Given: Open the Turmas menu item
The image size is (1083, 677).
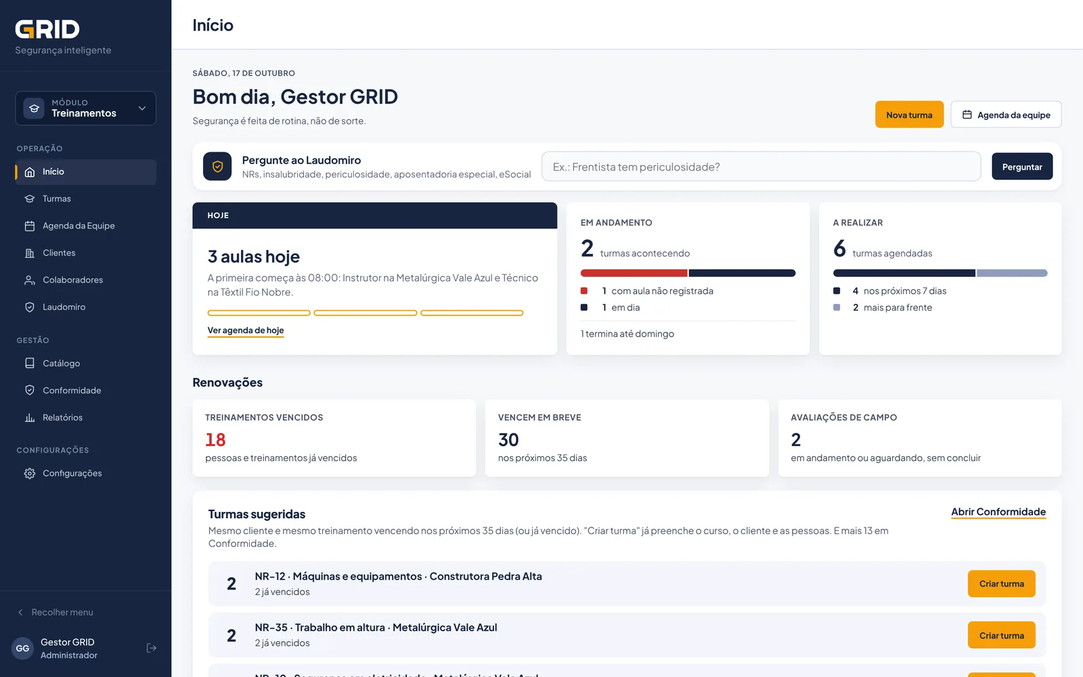Looking at the screenshot, I should coord(85,199).
